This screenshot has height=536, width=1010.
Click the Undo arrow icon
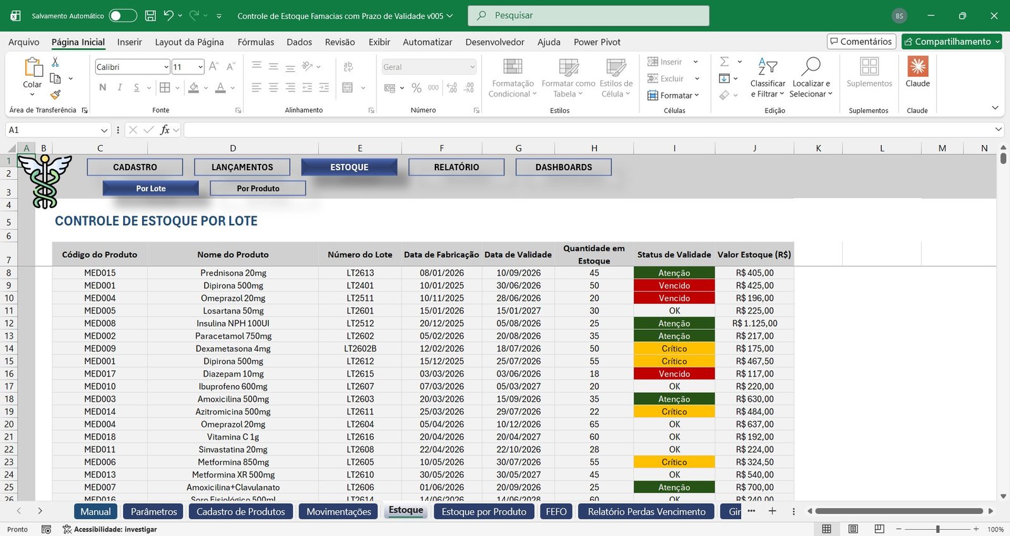(x=169, y=15)
